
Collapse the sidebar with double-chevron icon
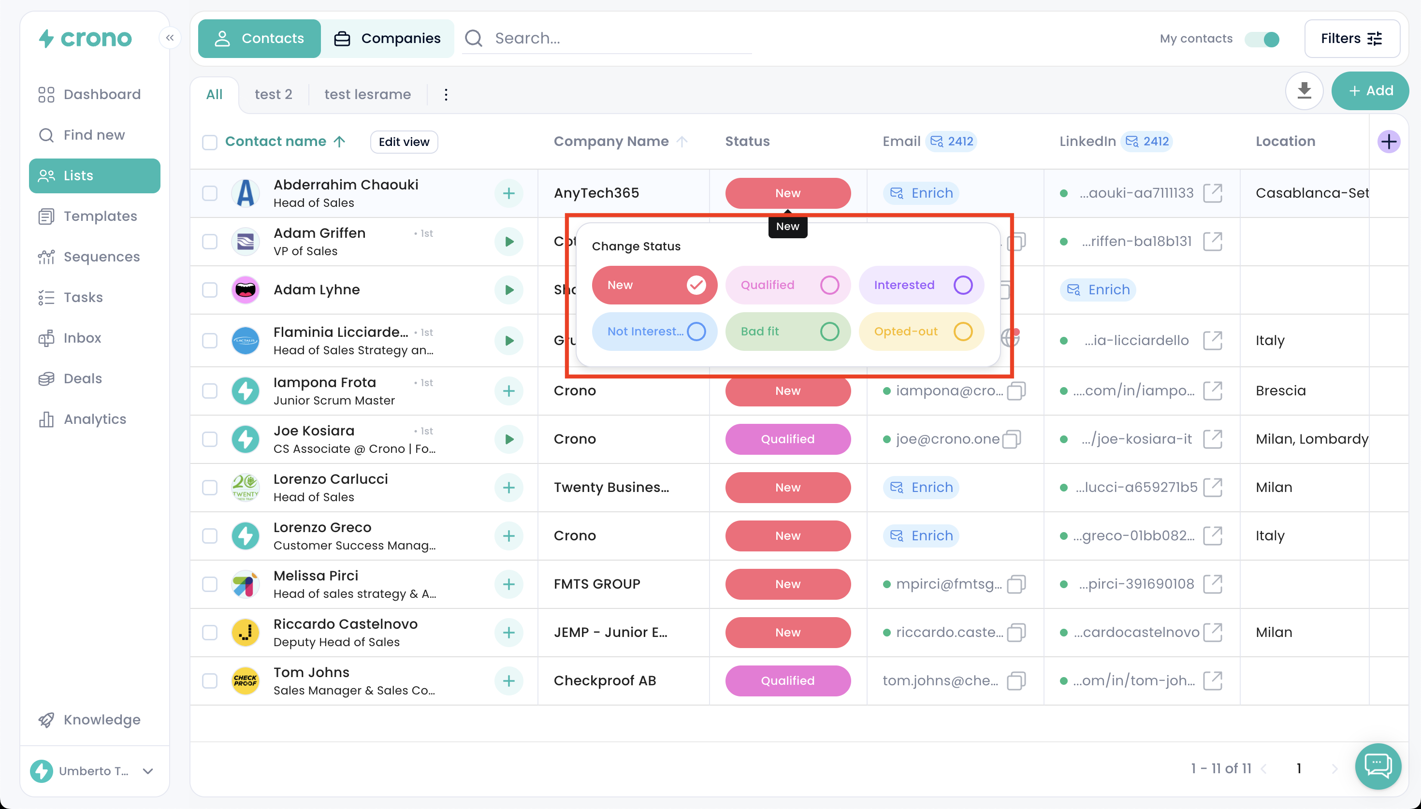170,38
